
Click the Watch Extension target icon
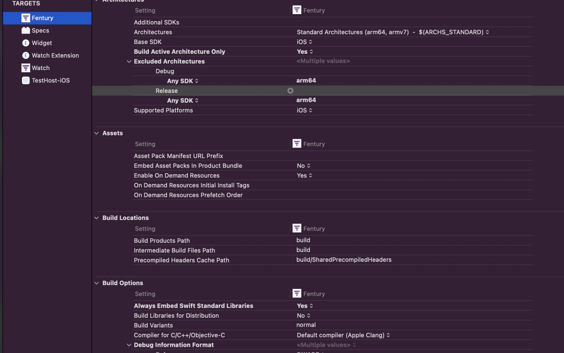[x=26, y=56]
